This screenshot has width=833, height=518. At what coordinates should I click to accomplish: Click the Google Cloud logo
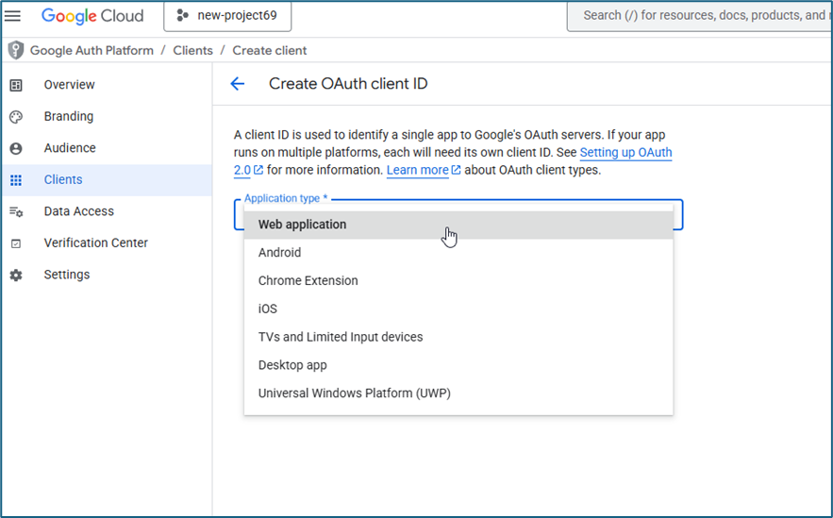(x=92, y=16)
